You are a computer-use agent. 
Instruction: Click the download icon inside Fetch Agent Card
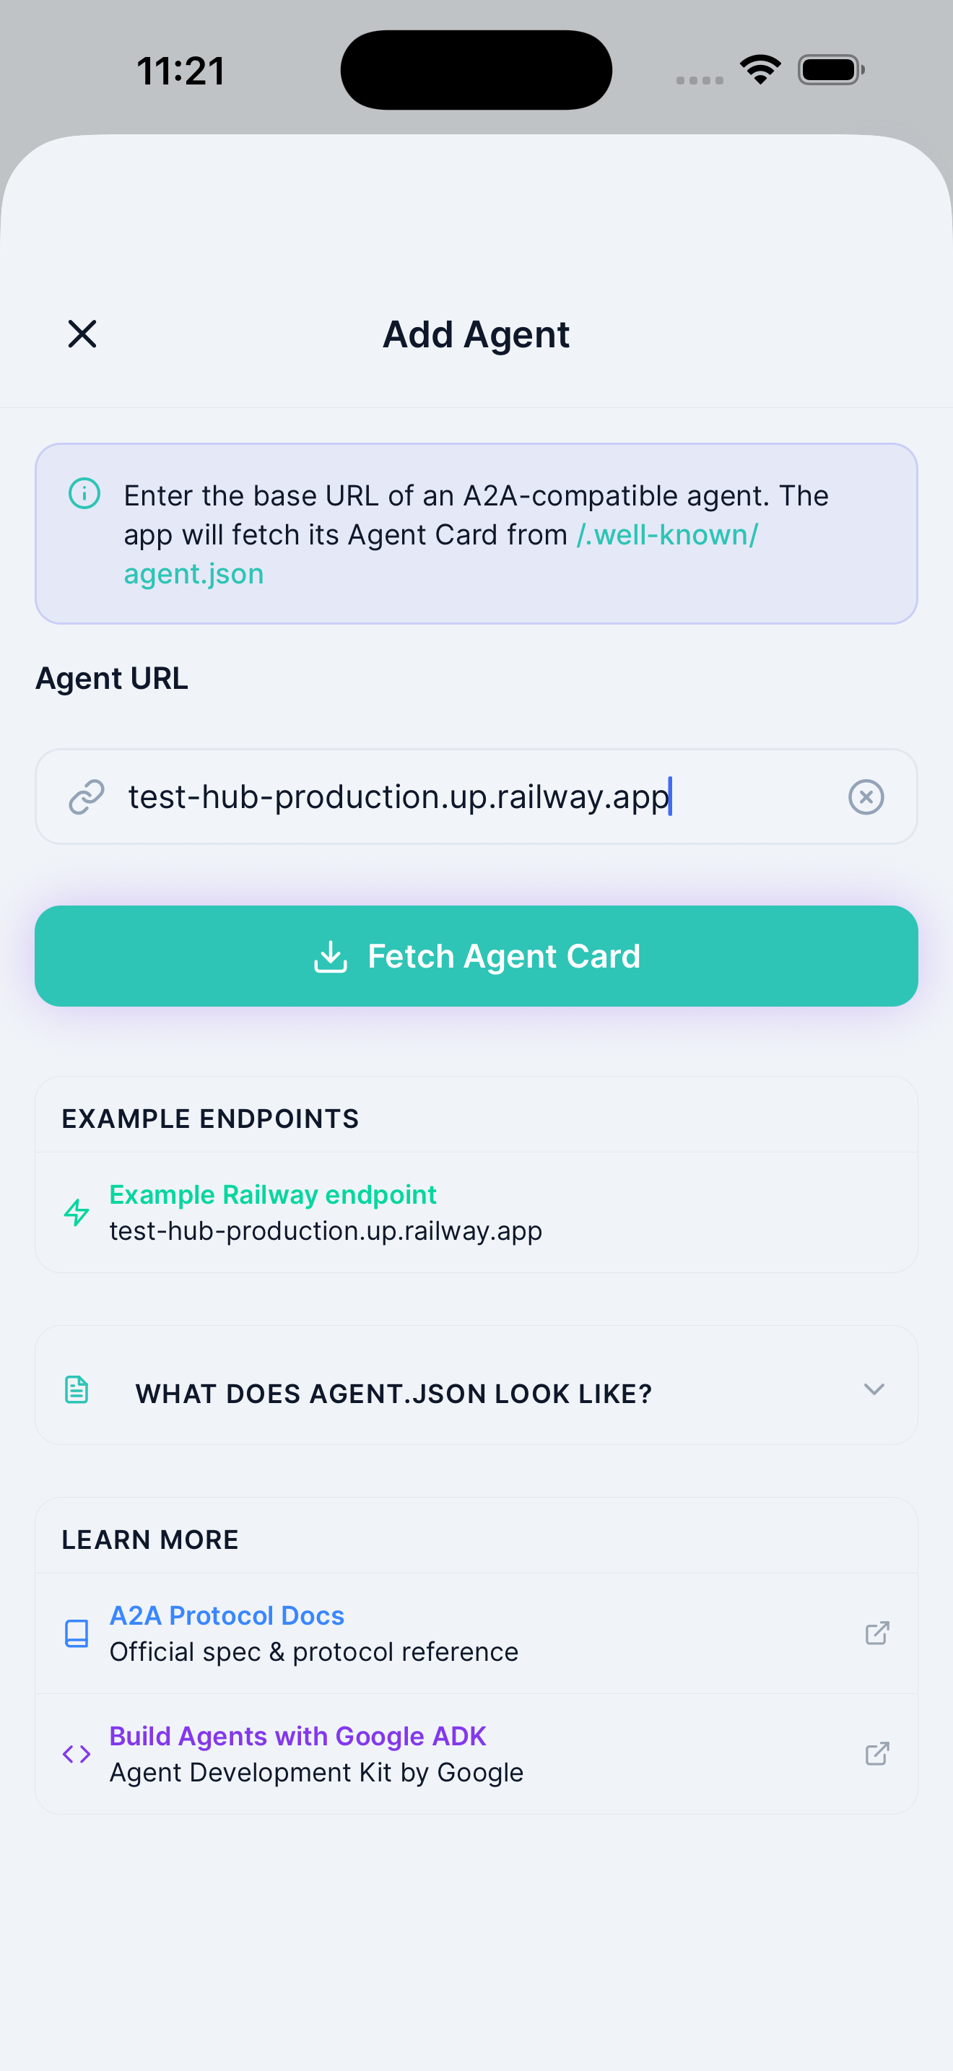pyautogui.click(x=330, y=956)
